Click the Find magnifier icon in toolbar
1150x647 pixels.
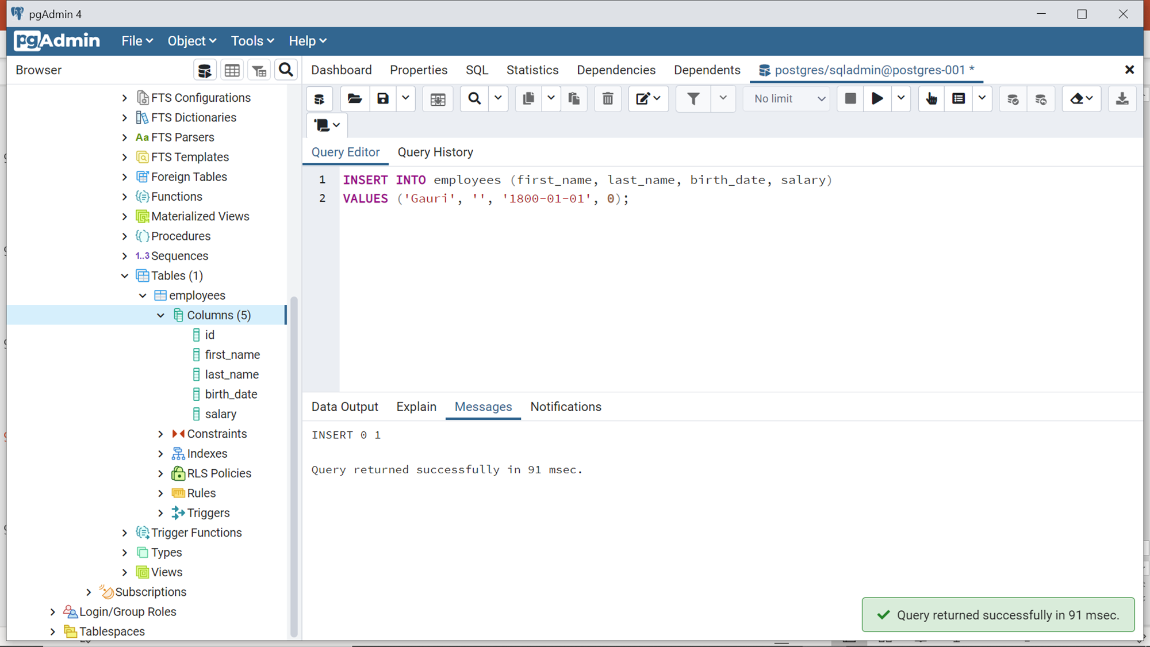click(x=474, y=99)
